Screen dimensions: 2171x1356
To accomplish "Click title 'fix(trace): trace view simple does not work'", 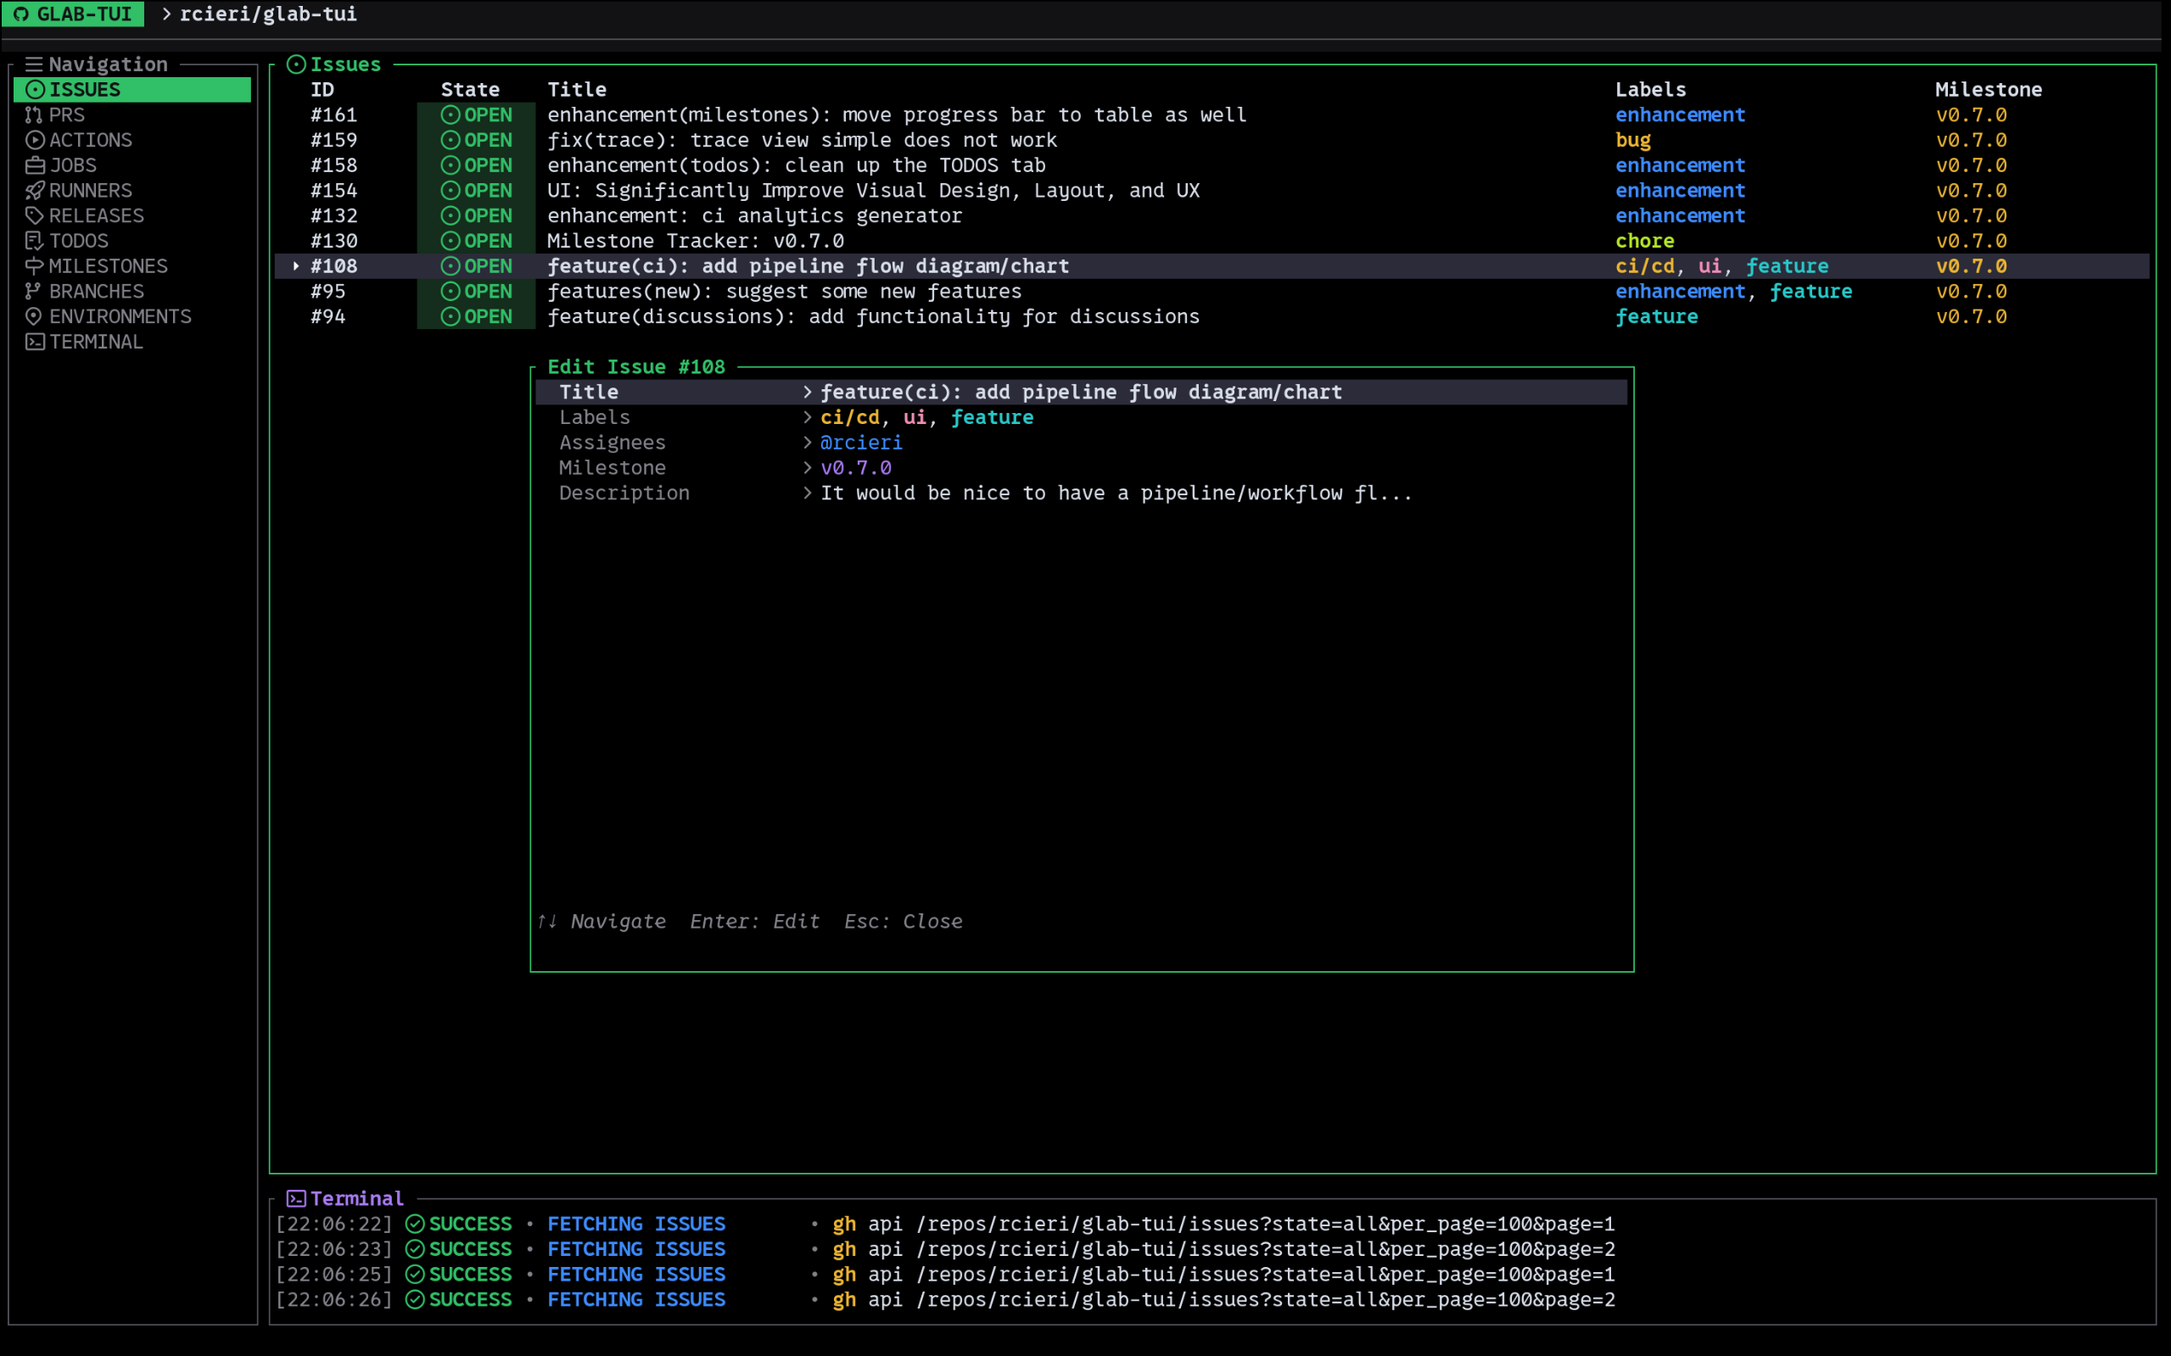I will [x=802, y=140].
